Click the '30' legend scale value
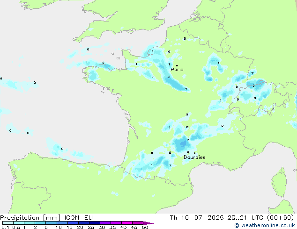297x229 pixels. tap(102, 227)
